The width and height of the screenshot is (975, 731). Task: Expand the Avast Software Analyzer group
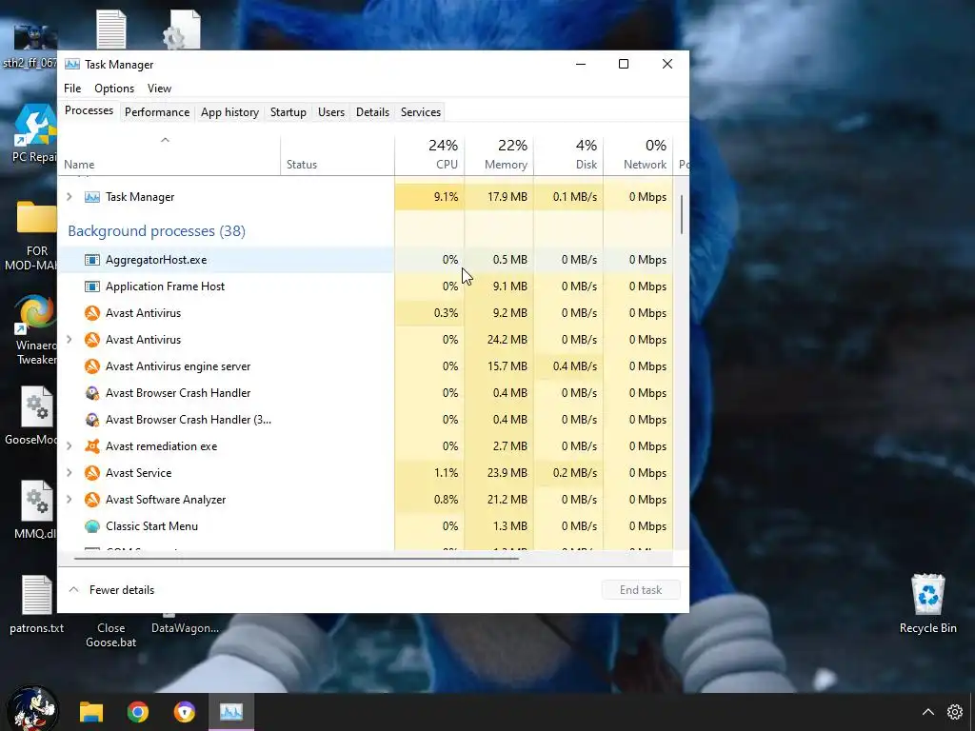pos(69,500)
